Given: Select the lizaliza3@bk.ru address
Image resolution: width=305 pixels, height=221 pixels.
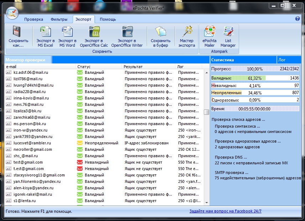Looking at the screenshot, I should point(27,111).
